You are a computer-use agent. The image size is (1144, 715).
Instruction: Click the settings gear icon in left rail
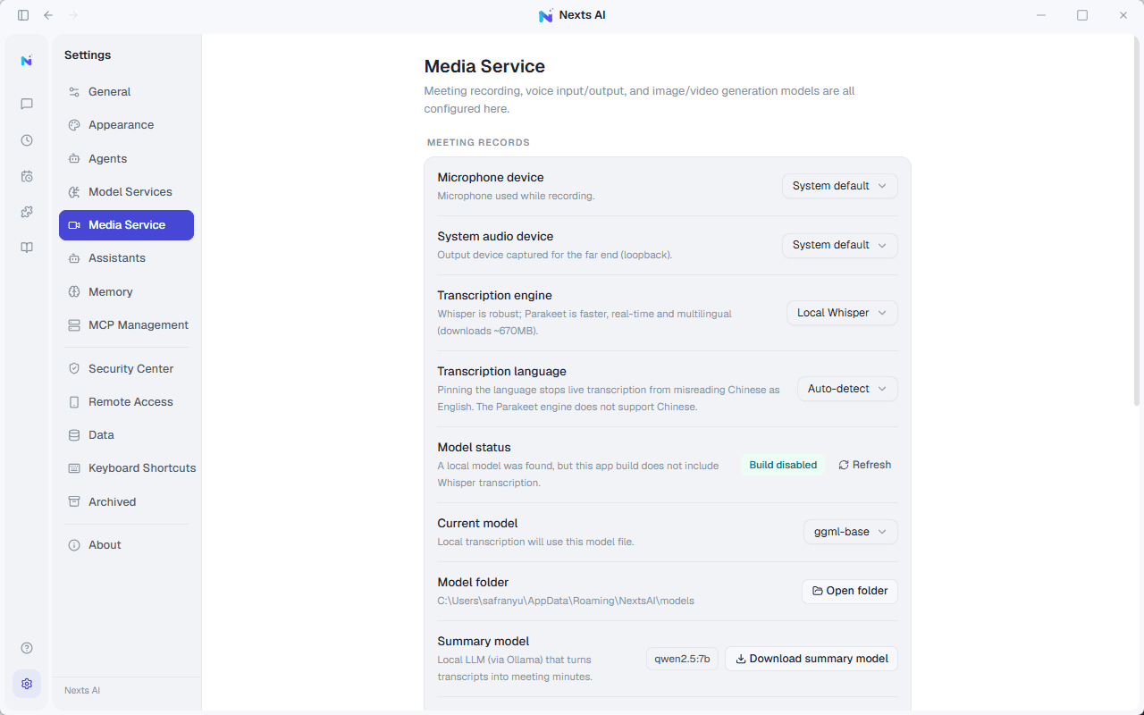tap(27, 684)
